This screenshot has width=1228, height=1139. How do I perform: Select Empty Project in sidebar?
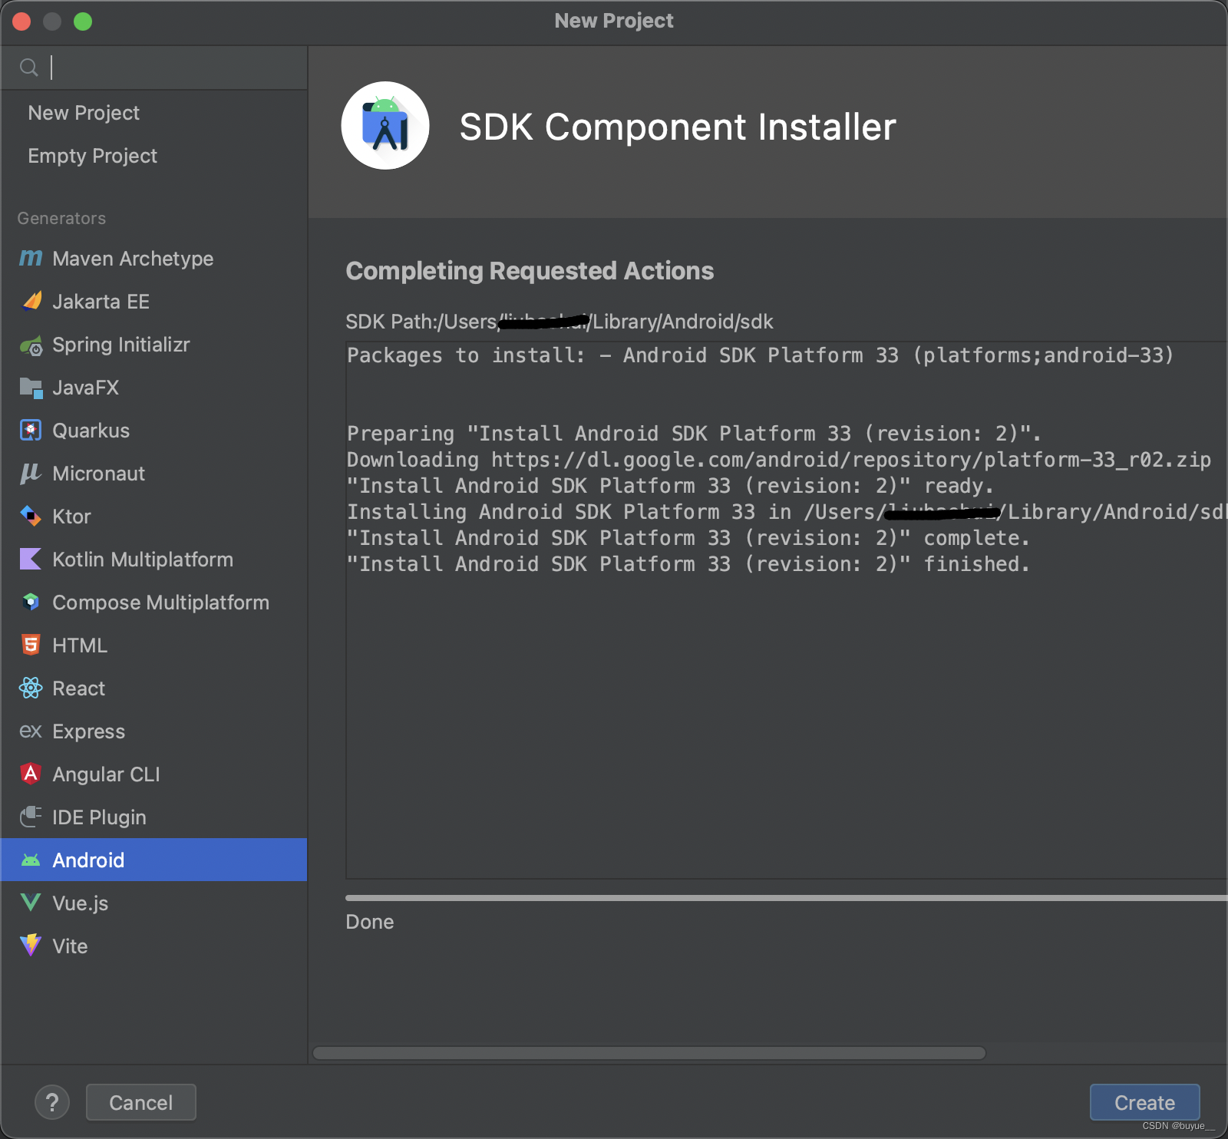click(x=92, y=156)
